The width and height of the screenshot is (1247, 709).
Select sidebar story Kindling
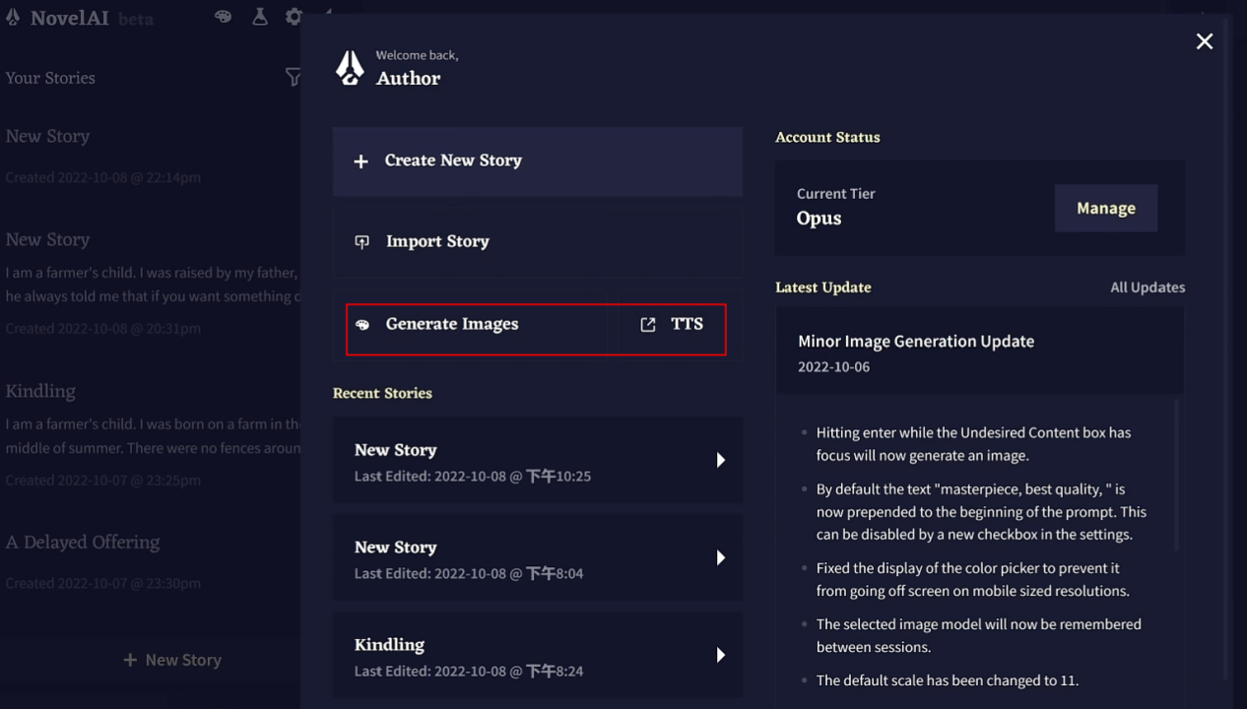pos(150,435)
